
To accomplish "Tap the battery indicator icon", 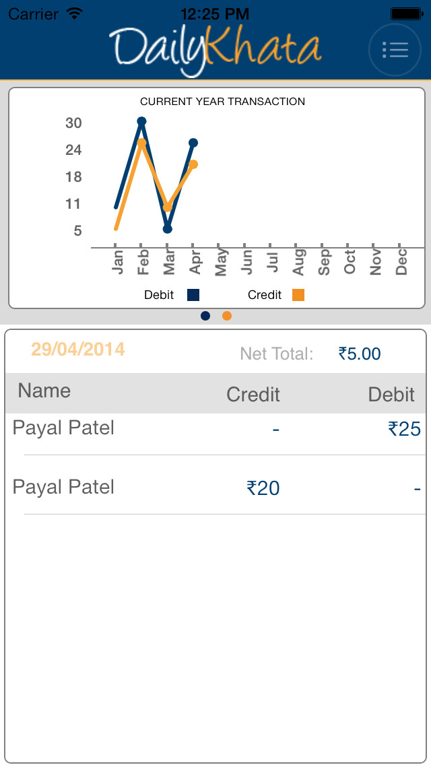I will (x=406, y=13).
